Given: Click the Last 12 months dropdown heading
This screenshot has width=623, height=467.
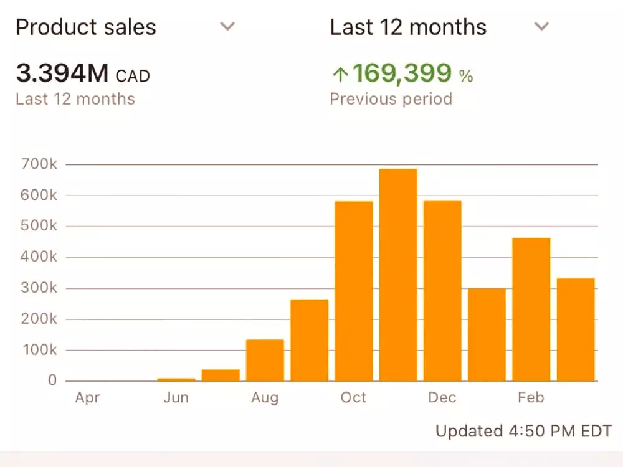Looking at the screenshot, I should coord(408,27).
